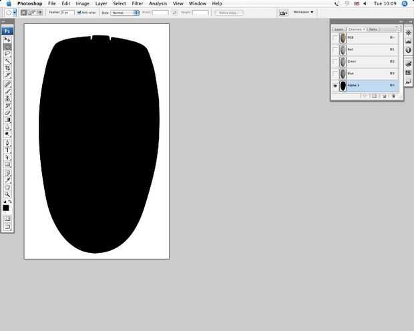
Task: Show the Blue channel visibility
Action: coord(335,73)
